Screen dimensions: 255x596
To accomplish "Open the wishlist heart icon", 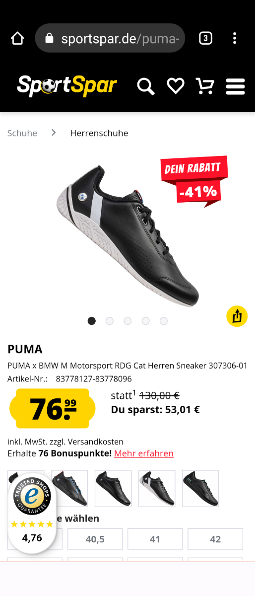I will coord(176,86).
